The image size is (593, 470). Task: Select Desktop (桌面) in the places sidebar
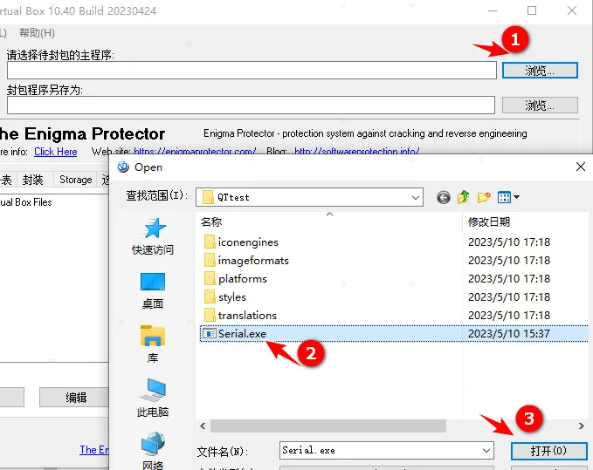(153, 289)
